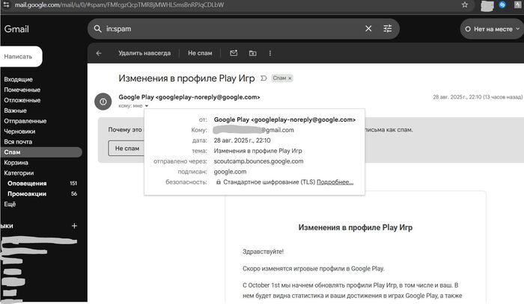This screenshot has height=304, width=524.
Task: Click the browser address bar URL
Action: (119, 4)
